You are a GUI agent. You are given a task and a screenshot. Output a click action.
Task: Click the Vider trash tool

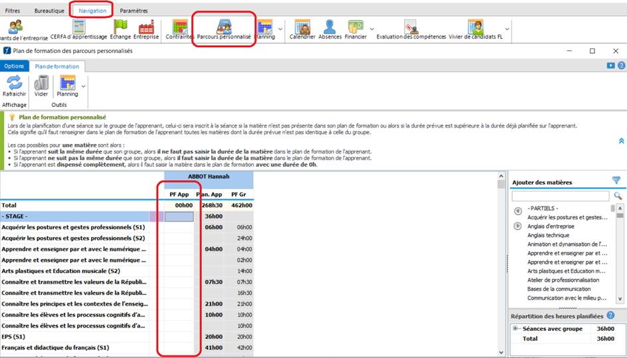[x=41, y=84]
